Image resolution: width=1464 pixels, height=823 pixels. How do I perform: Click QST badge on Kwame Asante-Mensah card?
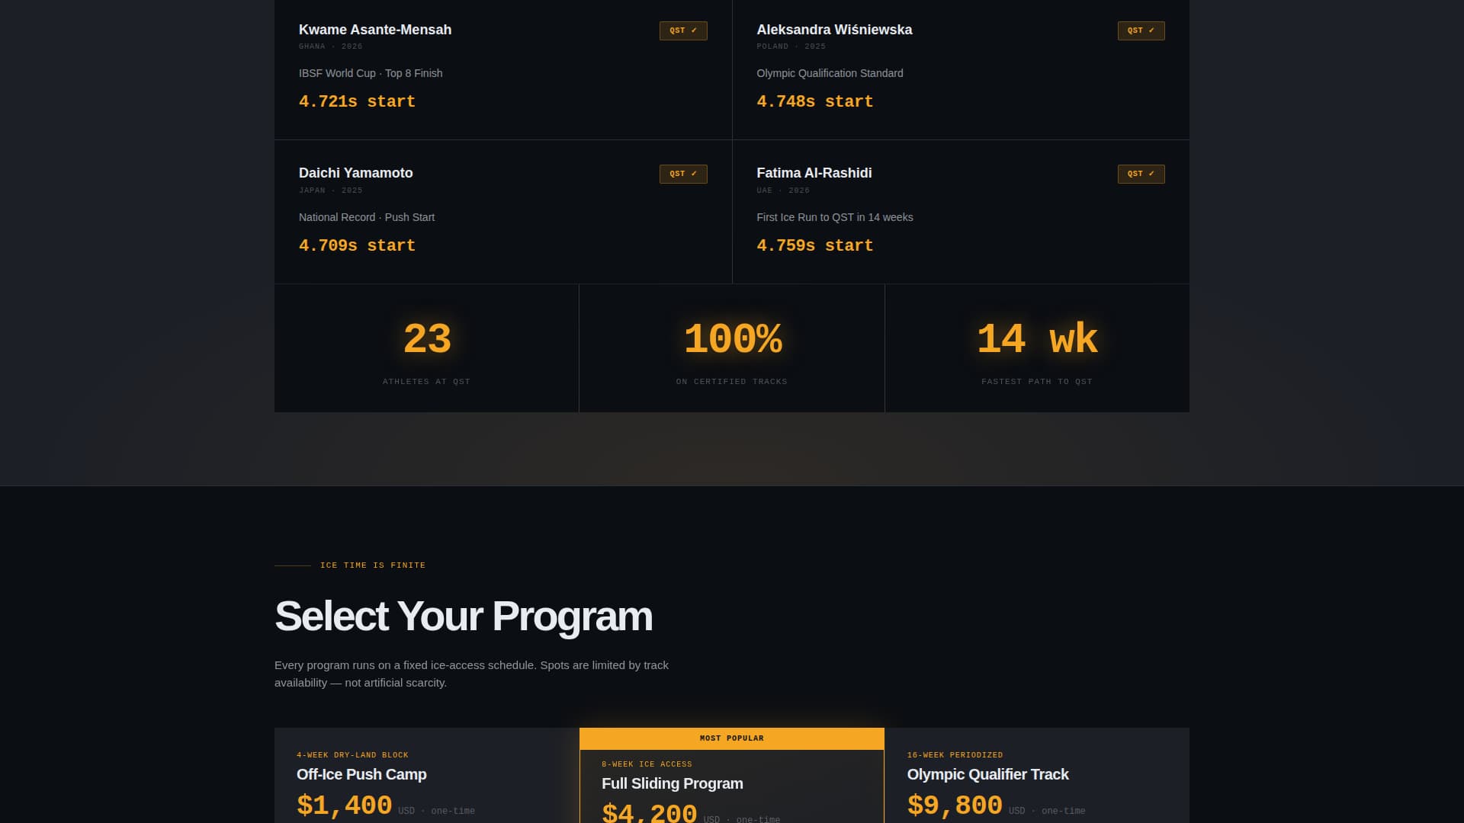683,30
